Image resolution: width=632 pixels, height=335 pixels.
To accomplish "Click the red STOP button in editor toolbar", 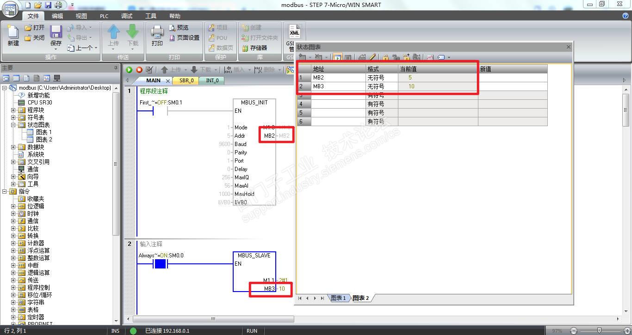I will [139, 70].
